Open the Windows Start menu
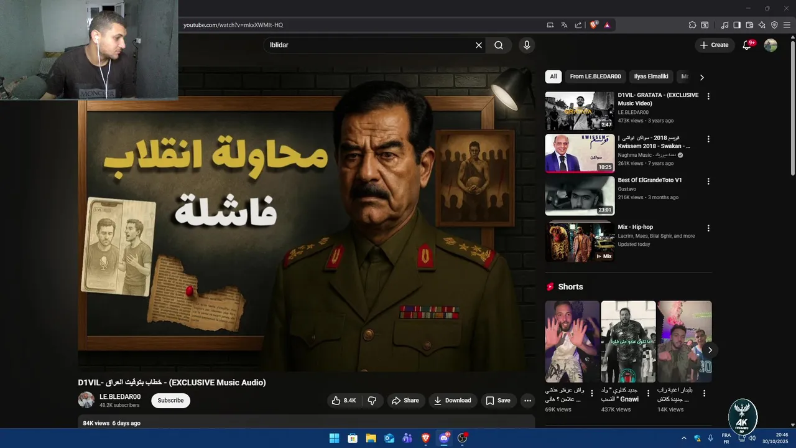The image size is (796, 448). pyautogui.click(x=334, y=438)
